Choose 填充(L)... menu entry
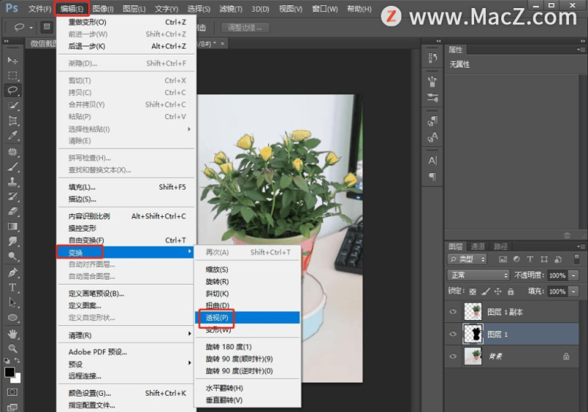 [126, 187]
